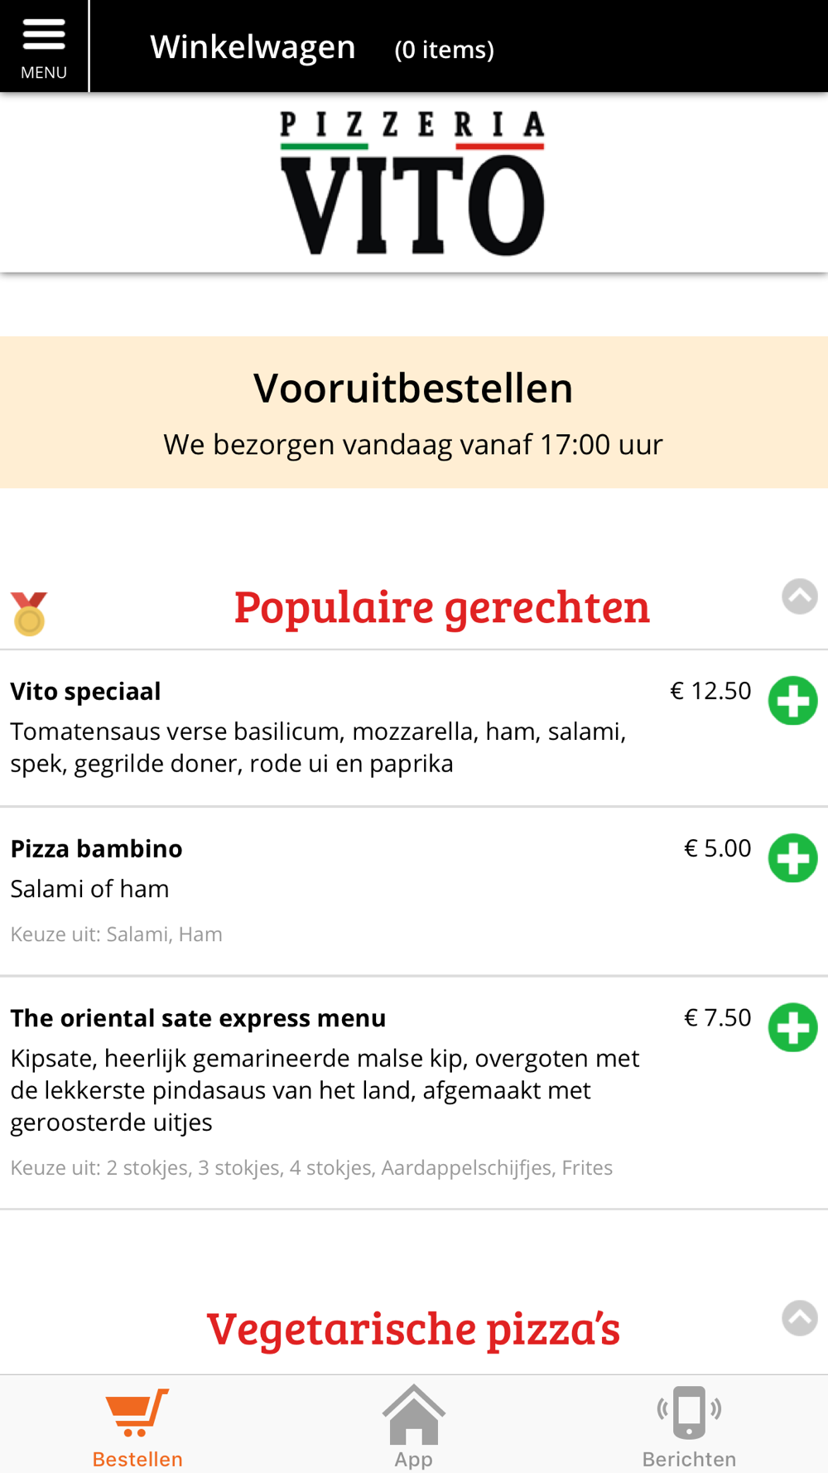Click the gold medal icon
This screenshot has height=1473, width=828.
pos(29,614)
